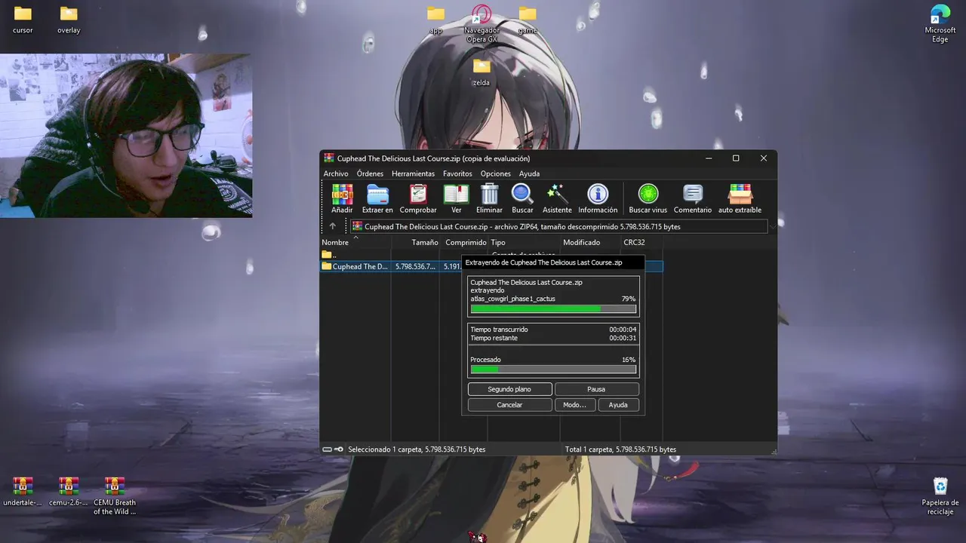Click the Extraer en toolbar icon

(x=377, y=199)
